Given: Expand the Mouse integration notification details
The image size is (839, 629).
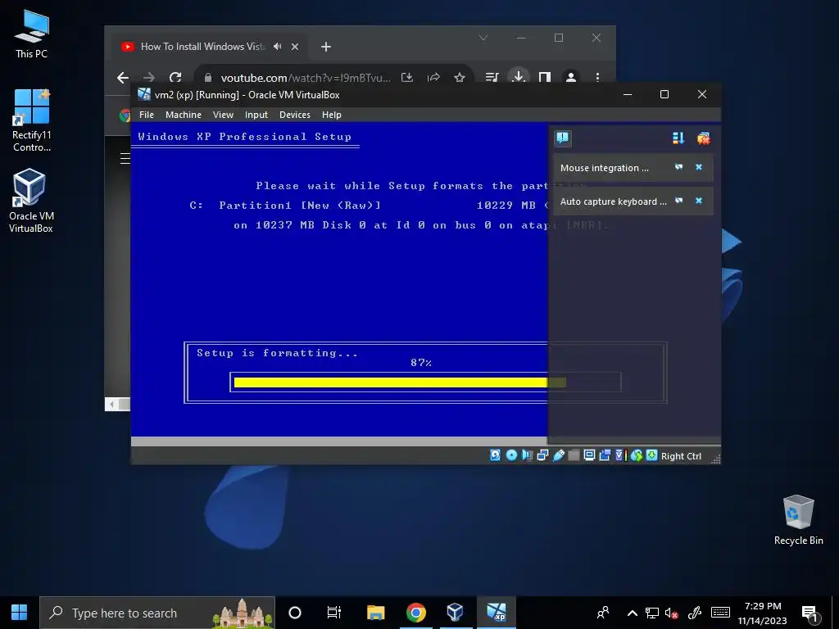Looking at the screenshot, I should coord(678,167).
